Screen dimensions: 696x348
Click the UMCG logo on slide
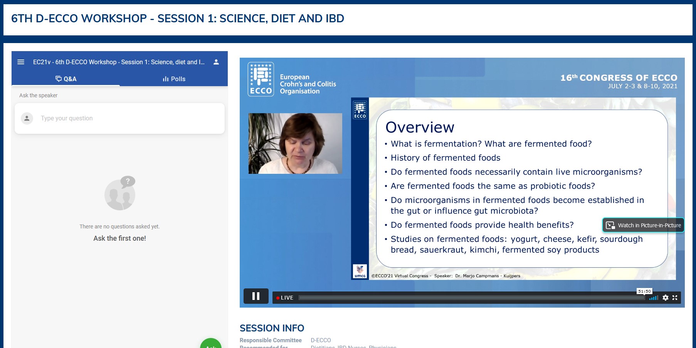point(360,271)
